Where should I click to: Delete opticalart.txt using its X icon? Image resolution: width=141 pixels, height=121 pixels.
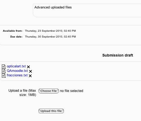tap(28, 67)
